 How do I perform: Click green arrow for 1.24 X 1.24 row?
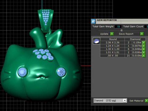(144, 46)
